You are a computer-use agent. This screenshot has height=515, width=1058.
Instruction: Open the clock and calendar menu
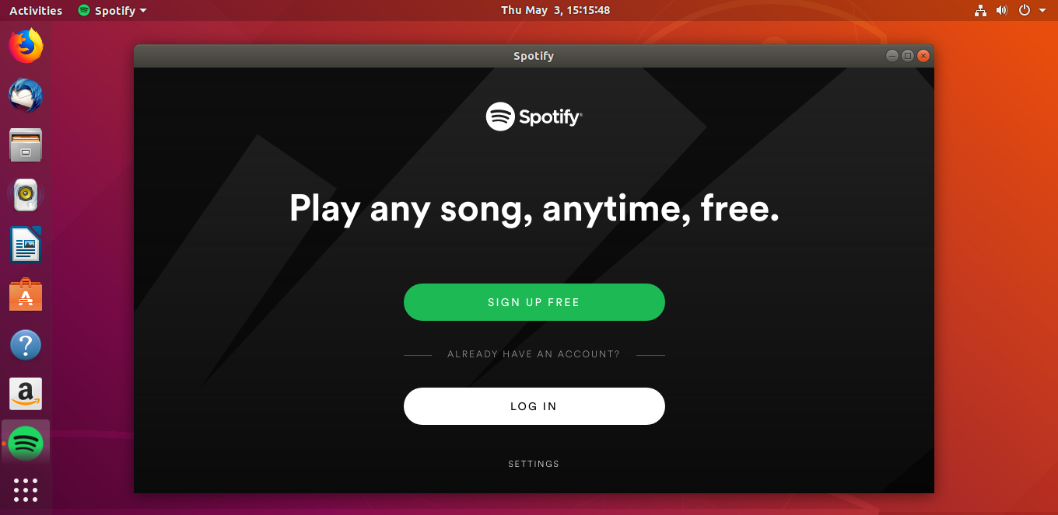pos(555,10)
